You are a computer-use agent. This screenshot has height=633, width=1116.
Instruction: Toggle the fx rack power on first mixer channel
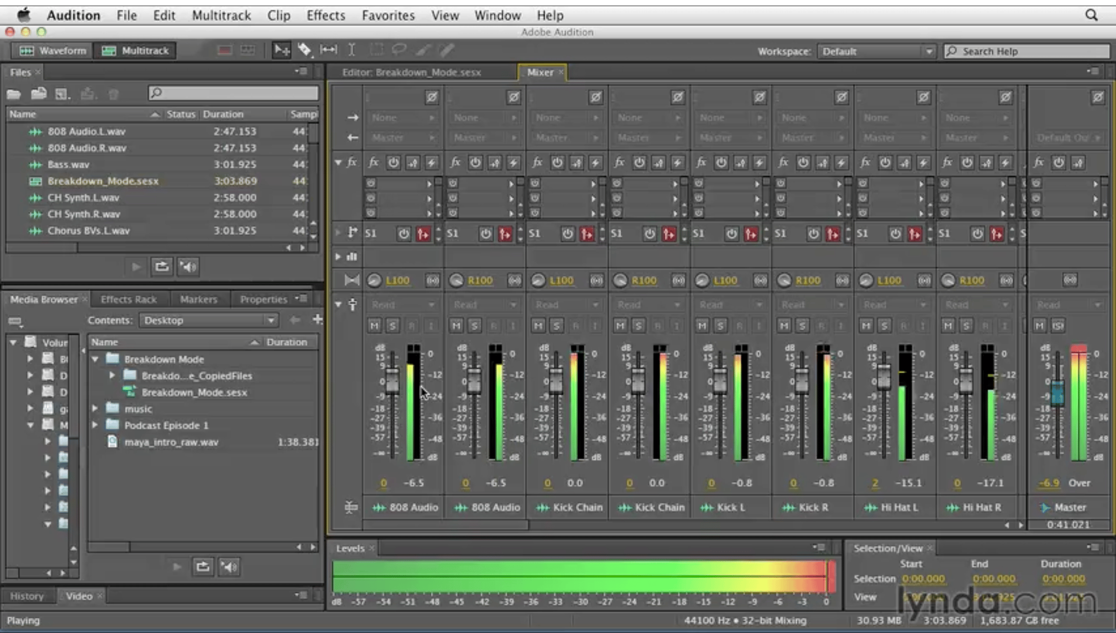click(x=393, y=162)
